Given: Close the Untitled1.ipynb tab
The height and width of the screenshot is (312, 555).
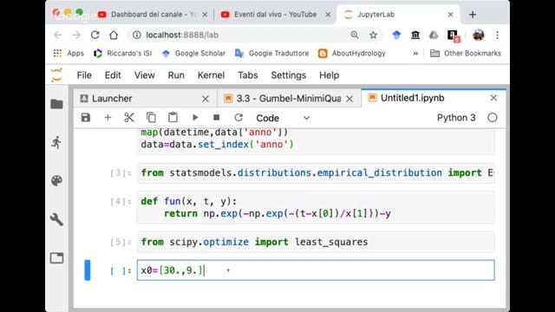Looking at the screenshot, I should coord(493,98).
